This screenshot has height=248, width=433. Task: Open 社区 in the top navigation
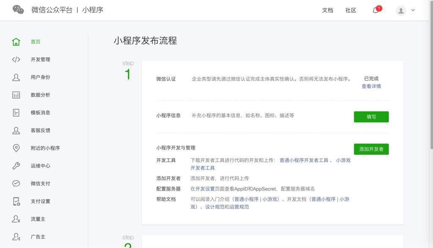tap(351, 10)
